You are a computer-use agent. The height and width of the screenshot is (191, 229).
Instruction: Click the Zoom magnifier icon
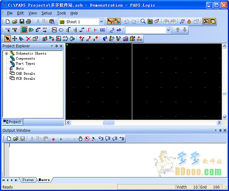click(143, 22)
